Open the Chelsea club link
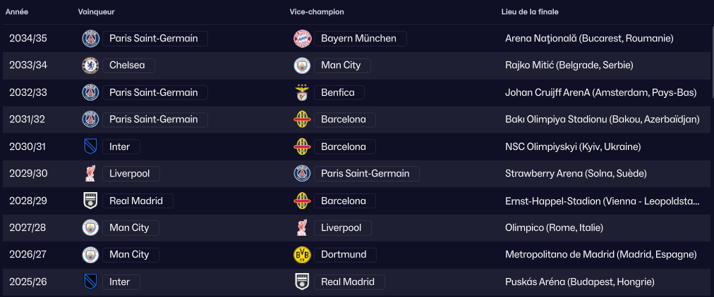Viewport: 714px width, 297px height. tap(128, 65)
